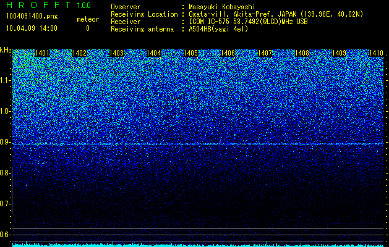The height and width of the screenshot is (247, 389).
Task: Click the Ovserver label
Action: tap(126, 7)
